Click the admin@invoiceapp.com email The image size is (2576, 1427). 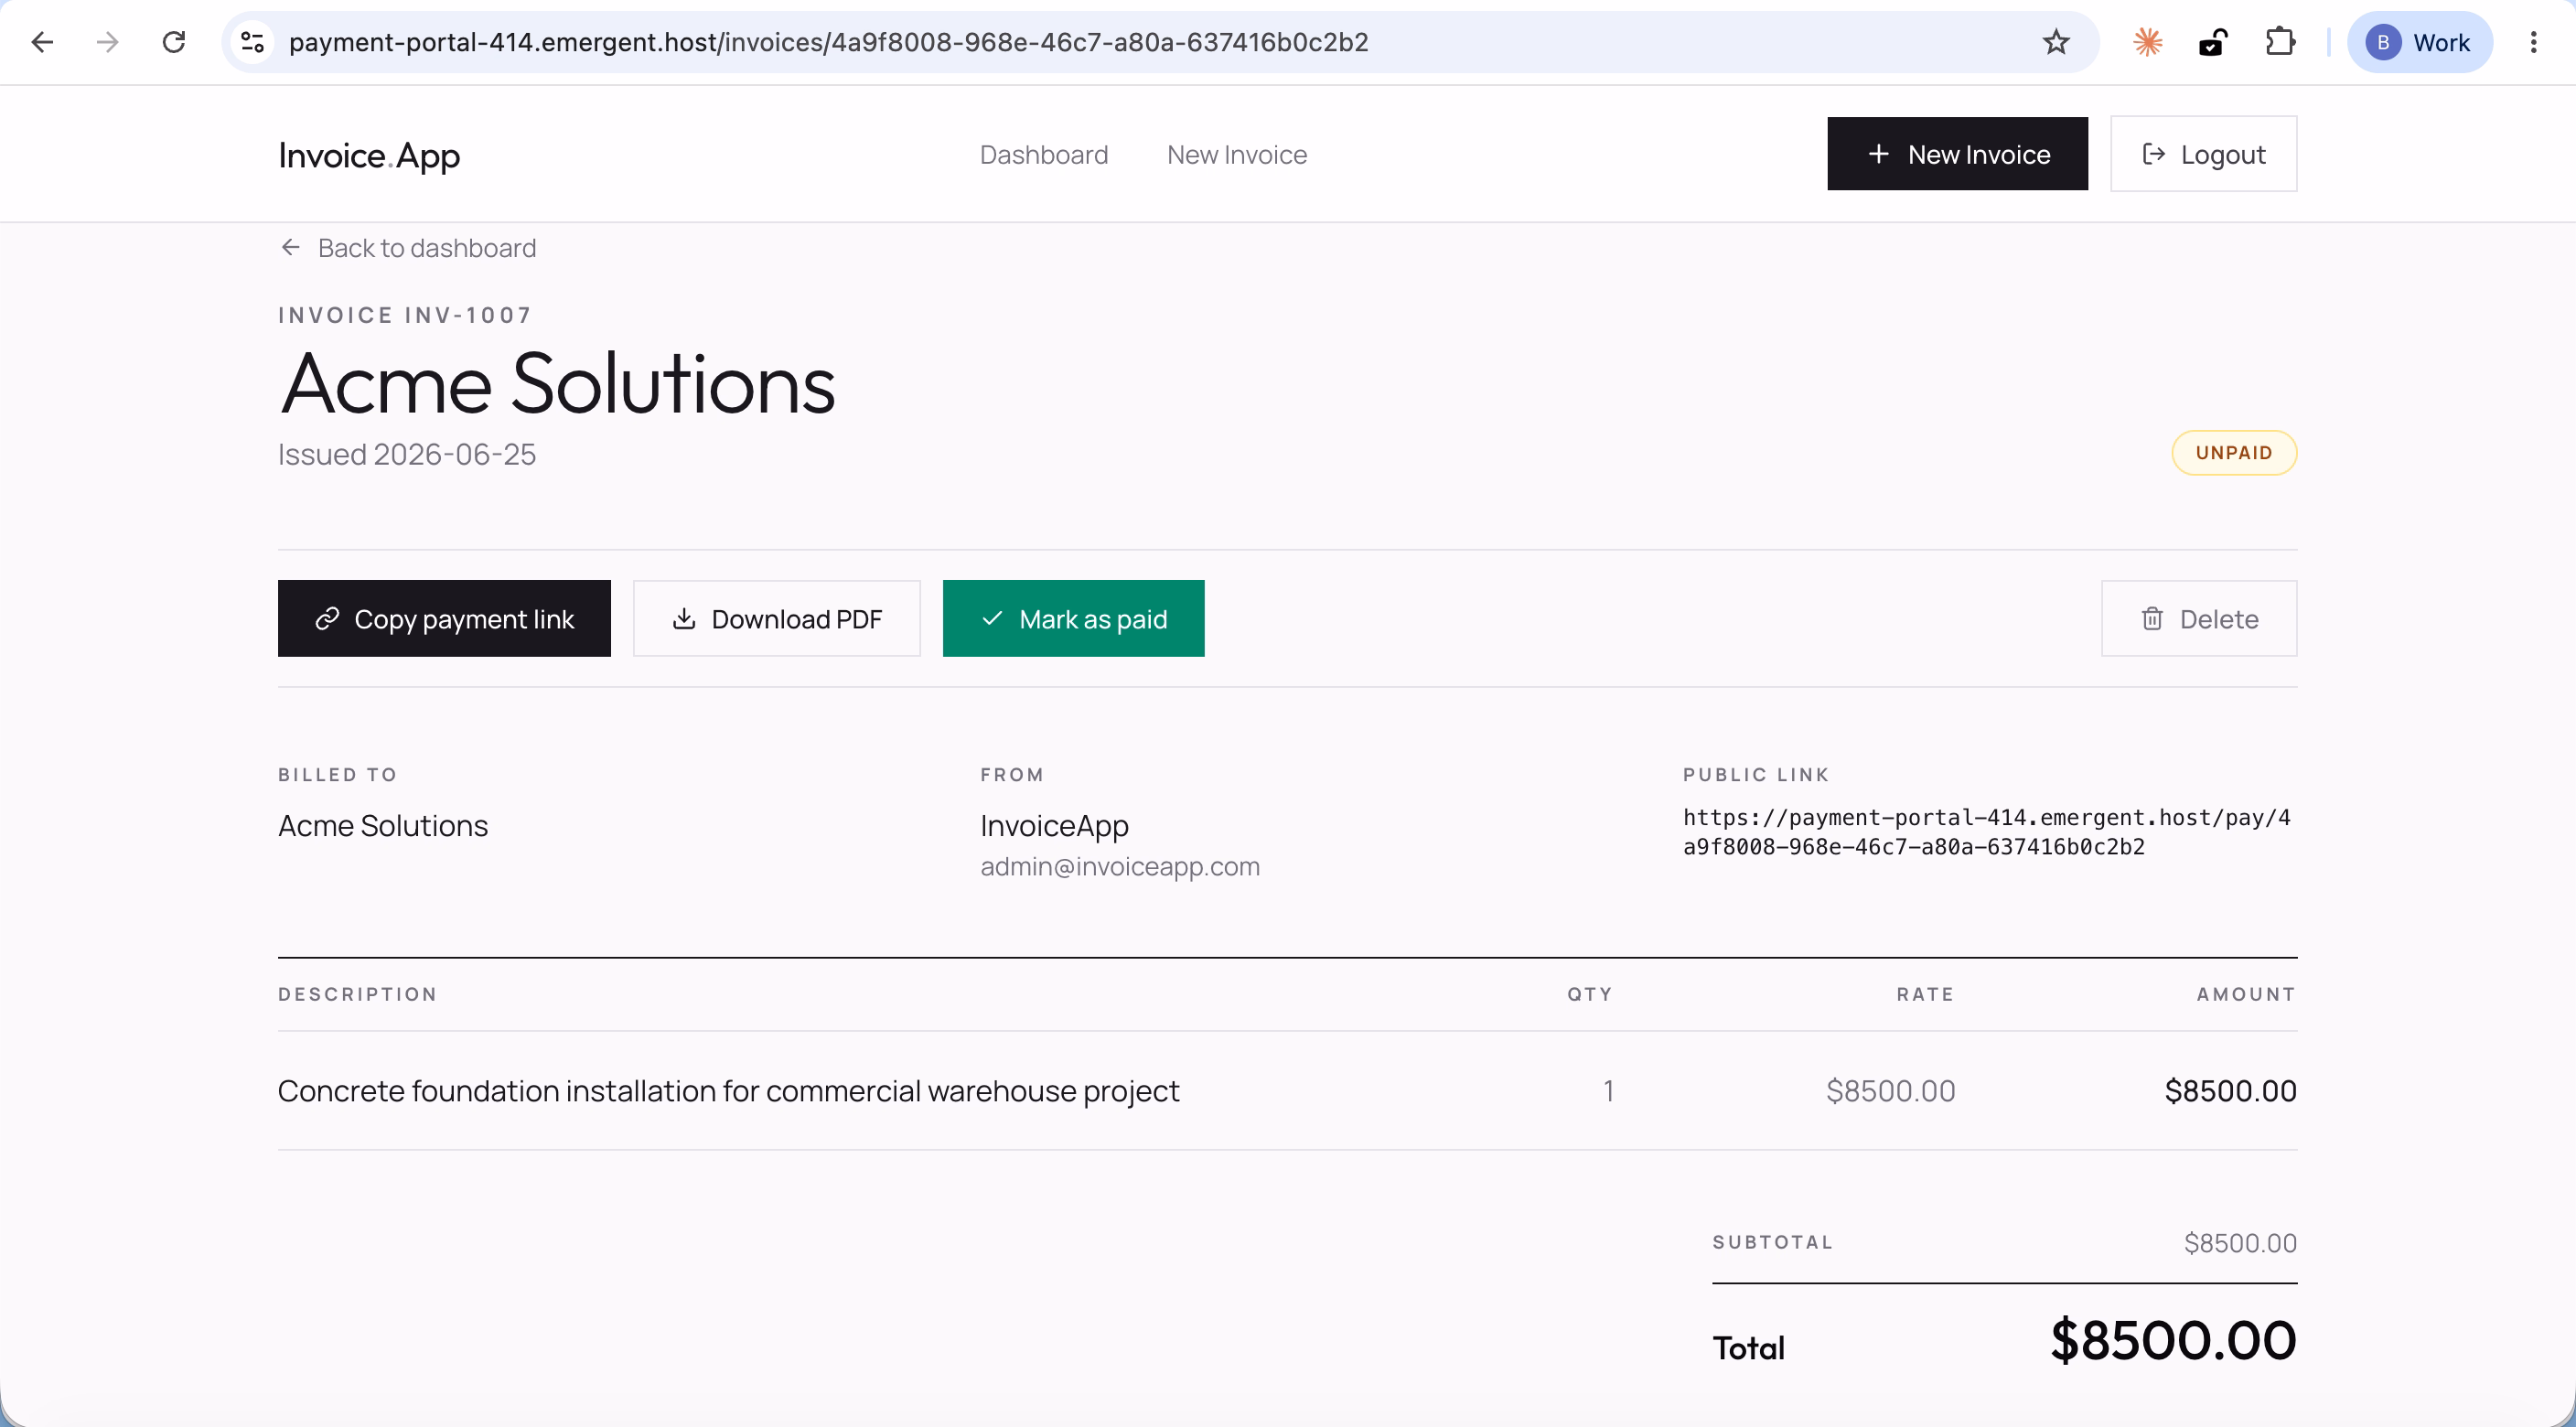(x=1120, y=866)
